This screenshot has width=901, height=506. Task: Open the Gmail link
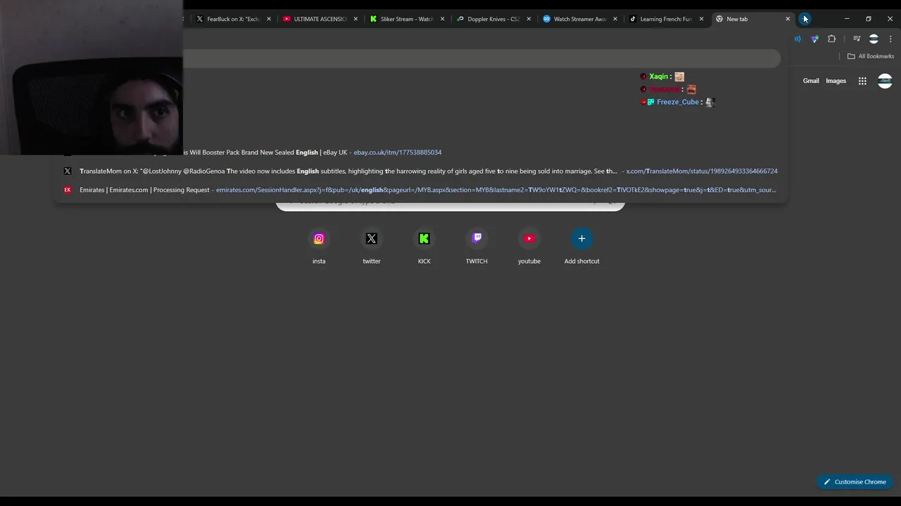point(811,81)
